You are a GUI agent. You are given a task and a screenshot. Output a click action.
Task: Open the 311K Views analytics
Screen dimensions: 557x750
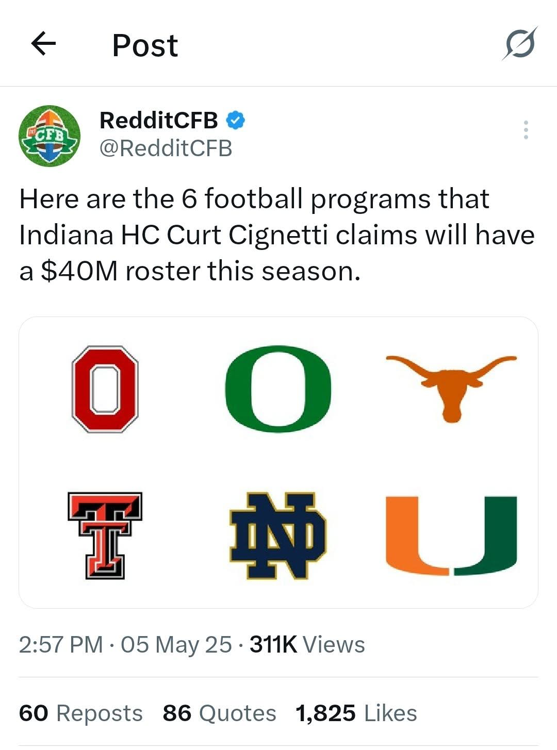pos(307,644)
